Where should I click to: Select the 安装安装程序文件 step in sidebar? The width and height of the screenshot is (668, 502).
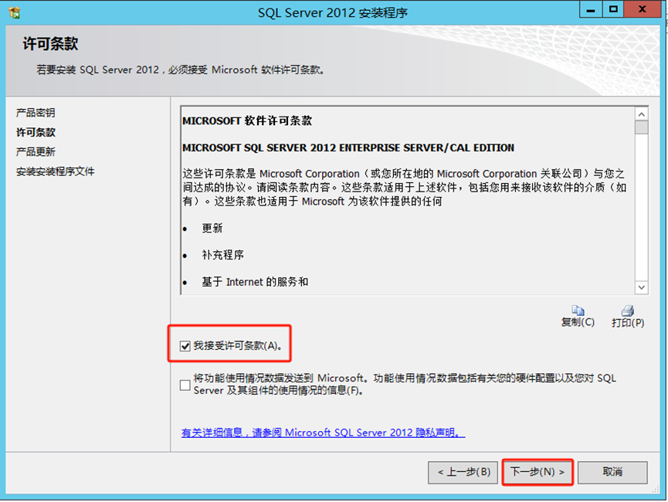tap(55, 171)
